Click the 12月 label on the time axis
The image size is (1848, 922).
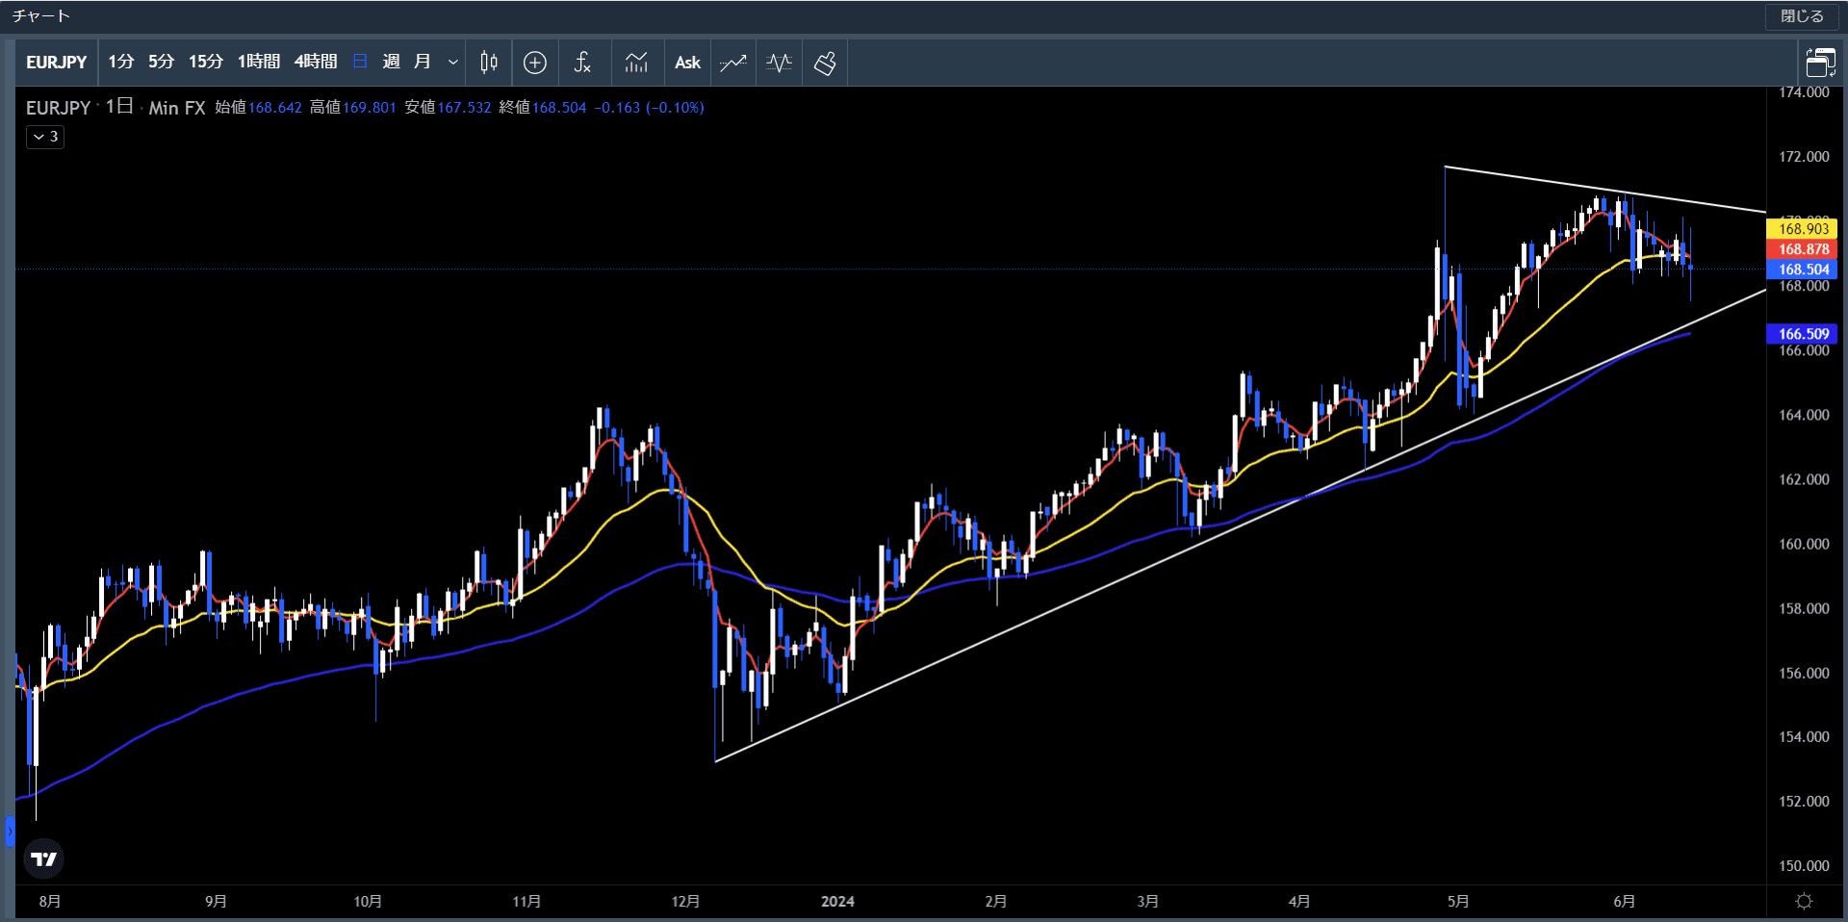685,901
